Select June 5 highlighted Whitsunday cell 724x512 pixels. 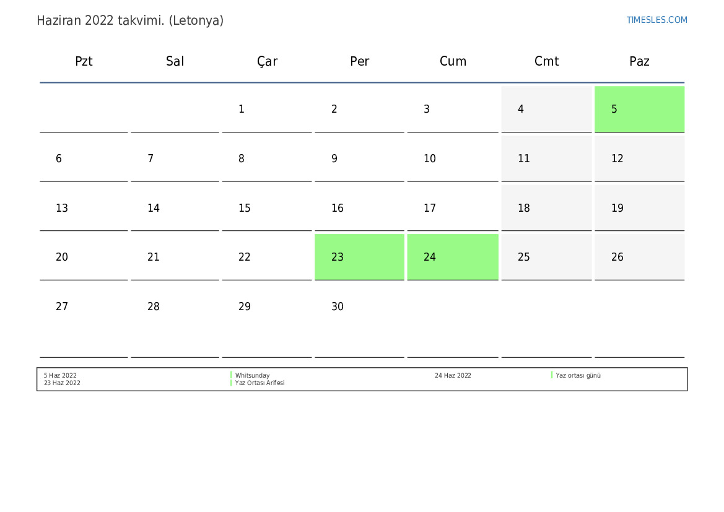[x=639, y=109]
